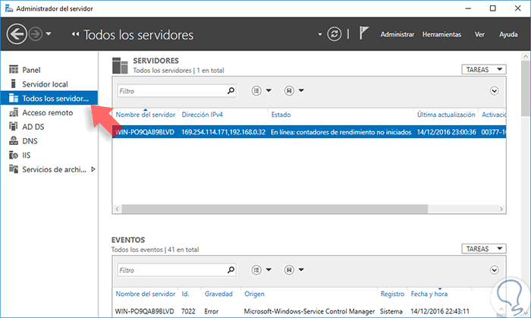
Task: Sort by Estado column
Action: point(281,115)
